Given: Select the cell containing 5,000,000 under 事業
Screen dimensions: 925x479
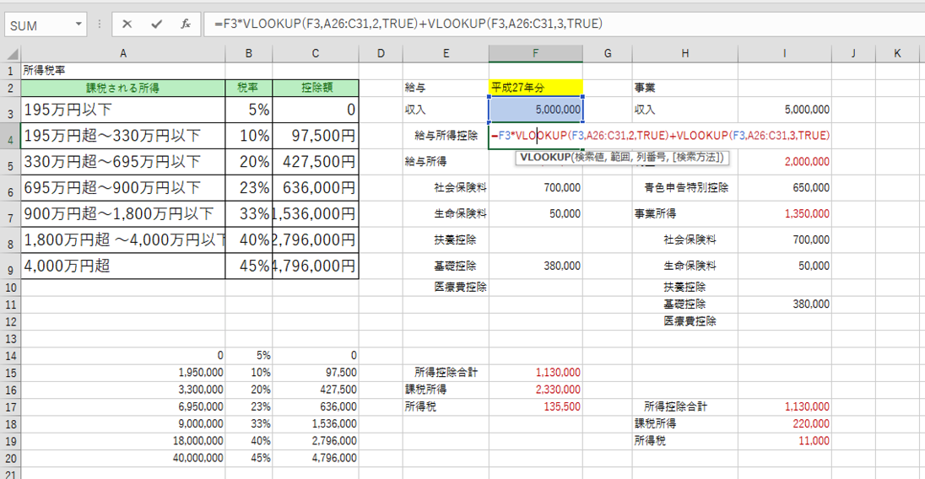Looking at the screenshot, I should pos(784,110).
